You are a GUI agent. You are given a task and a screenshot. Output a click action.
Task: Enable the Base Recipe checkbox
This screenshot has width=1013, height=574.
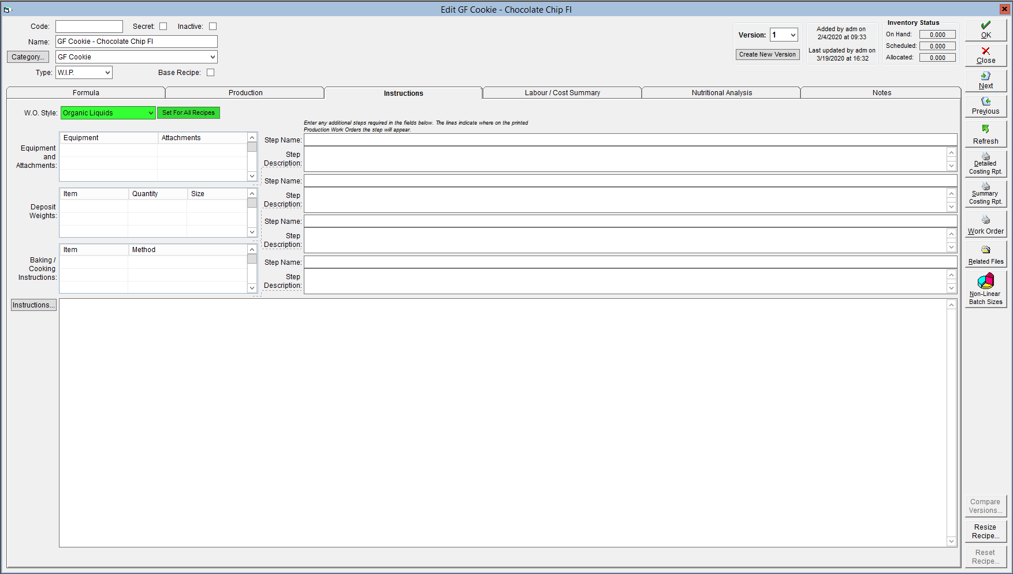(211, 73)
